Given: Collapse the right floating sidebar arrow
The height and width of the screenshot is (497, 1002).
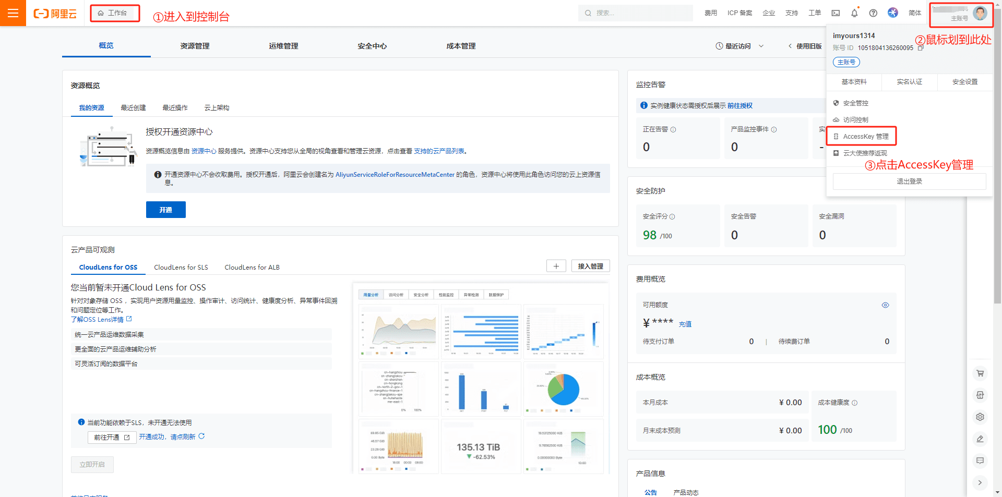Looking at the screenshot, I should [980, 482].
